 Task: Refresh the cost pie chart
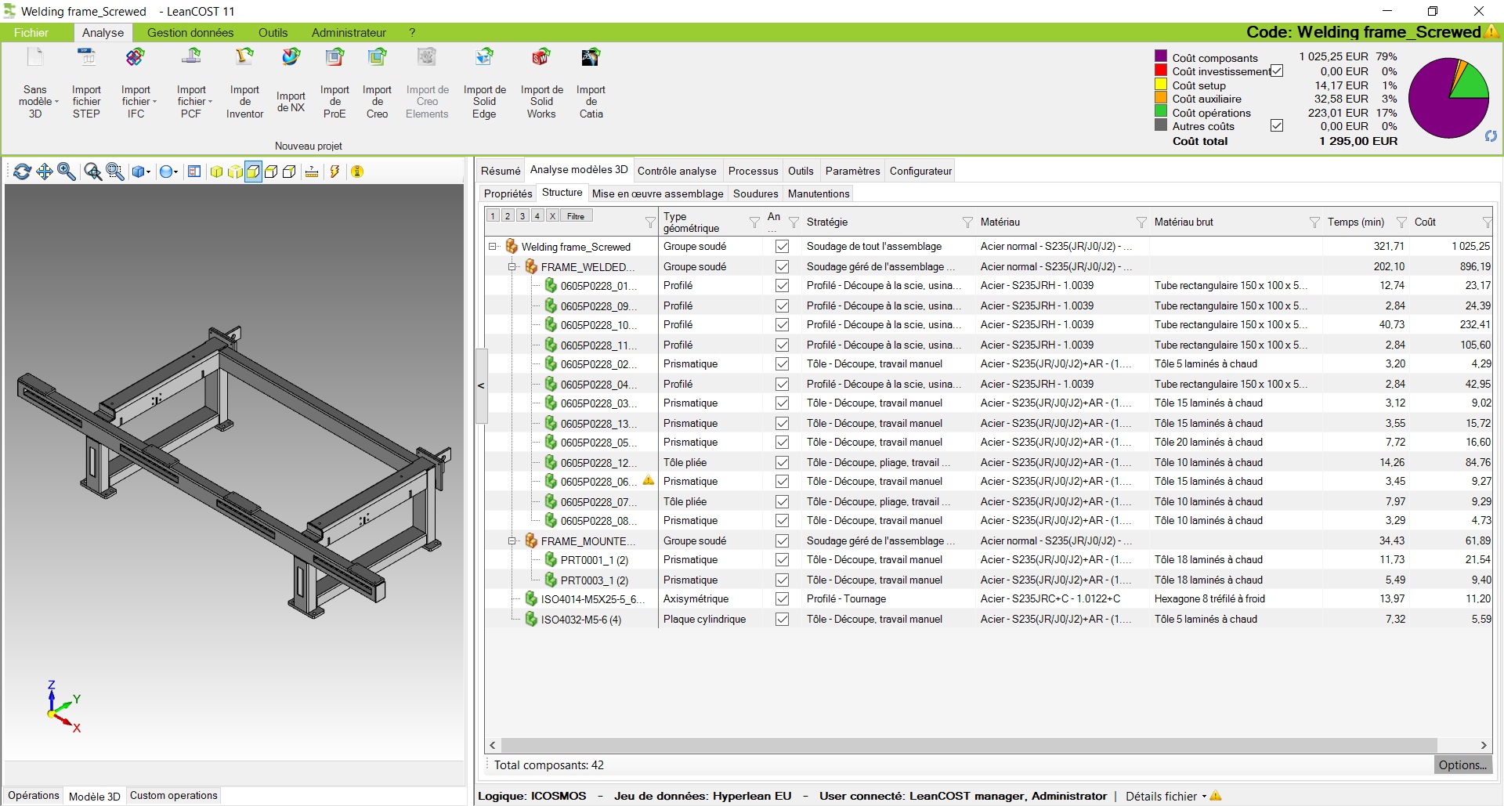pyautogui.click(x=1491, y=136)
